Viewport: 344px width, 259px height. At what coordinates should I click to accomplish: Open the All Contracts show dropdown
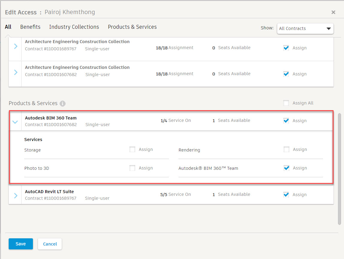tap(305, 28)
